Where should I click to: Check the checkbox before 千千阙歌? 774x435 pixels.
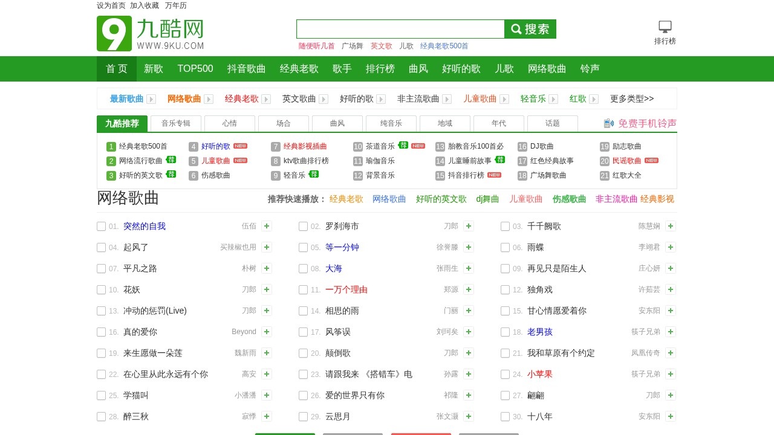[x=505, y=226]
